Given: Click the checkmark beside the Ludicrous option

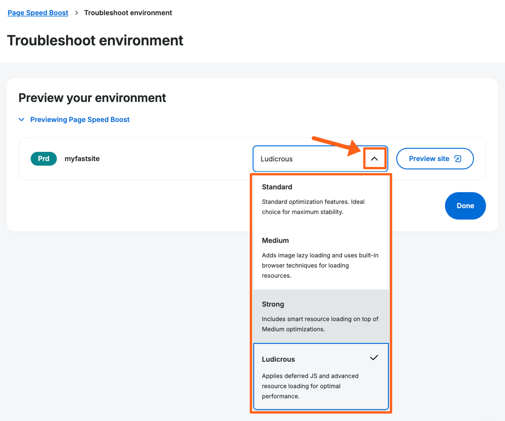Looking at the screenshot, I should pyautogui.click(x=374, y=358).
